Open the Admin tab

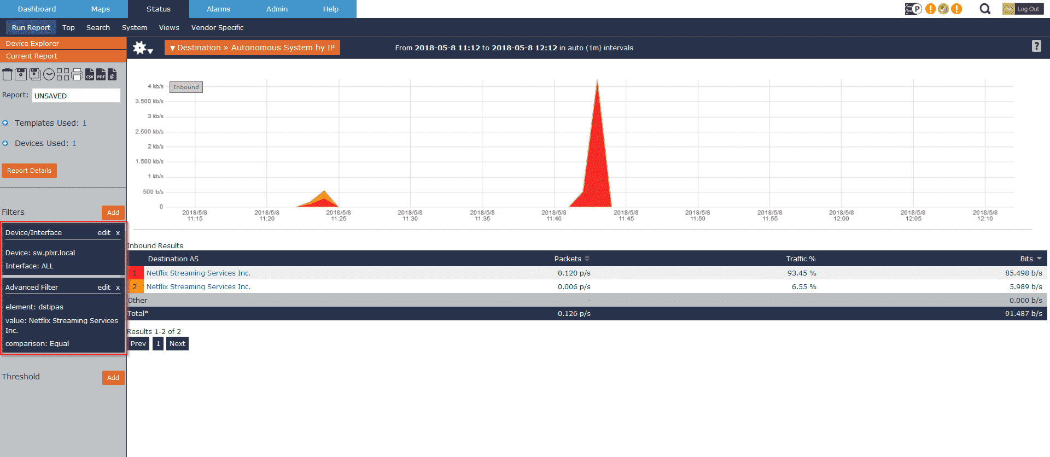click(277, 9)
